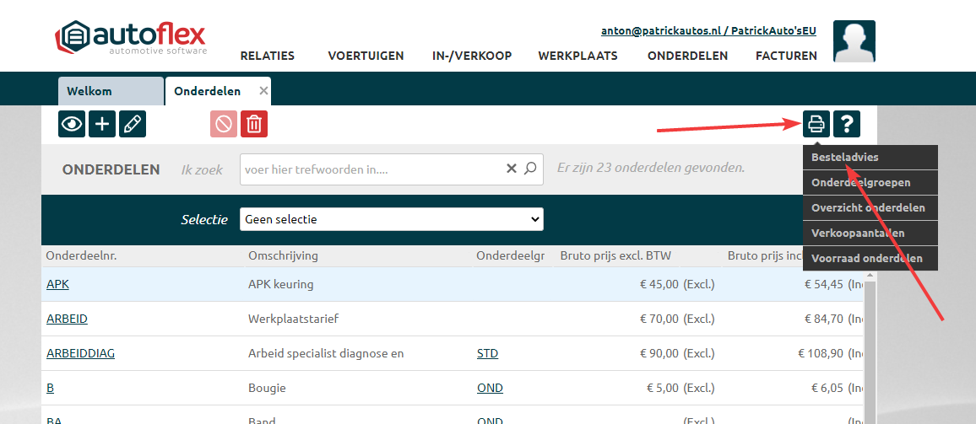Sort by Omschrijving column header
This screenshot has width=976, height=424.
283,255
